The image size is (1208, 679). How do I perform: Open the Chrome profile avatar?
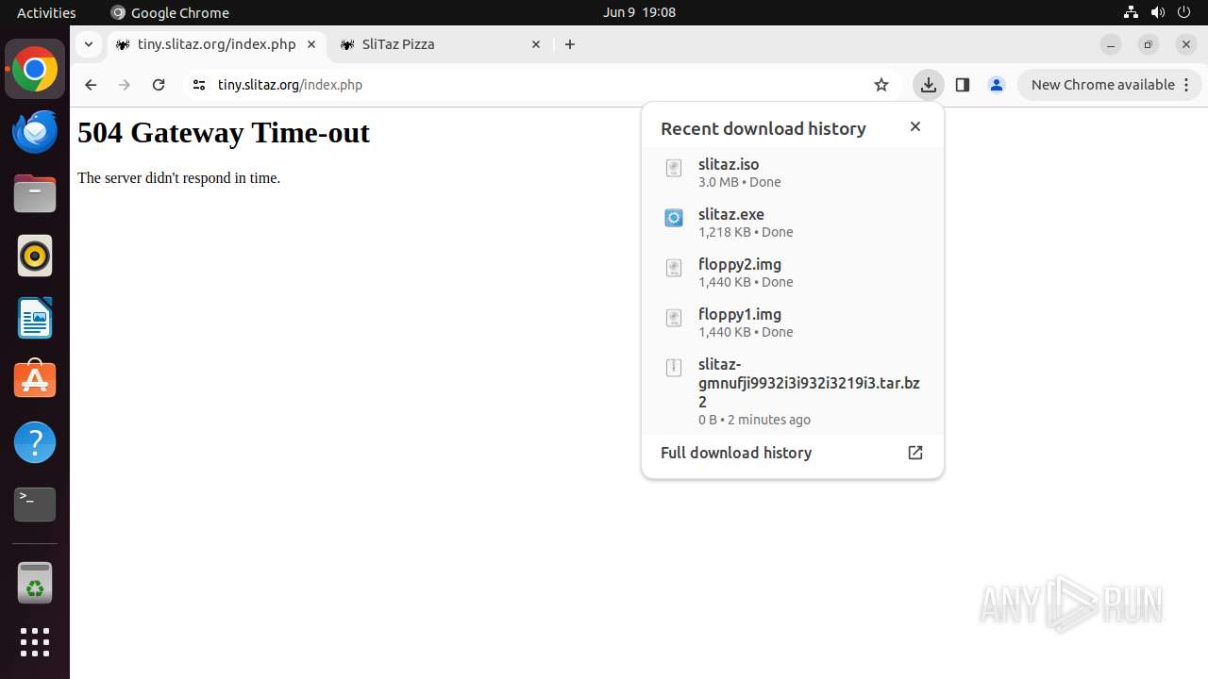pyautogui.click(x=997, y=85)
